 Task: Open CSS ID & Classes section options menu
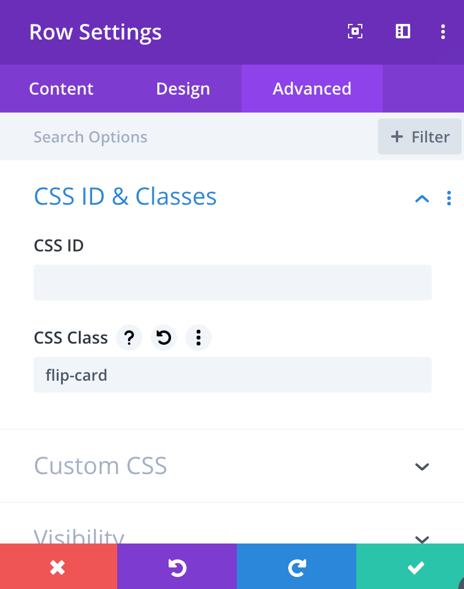(x=448, y=198)
